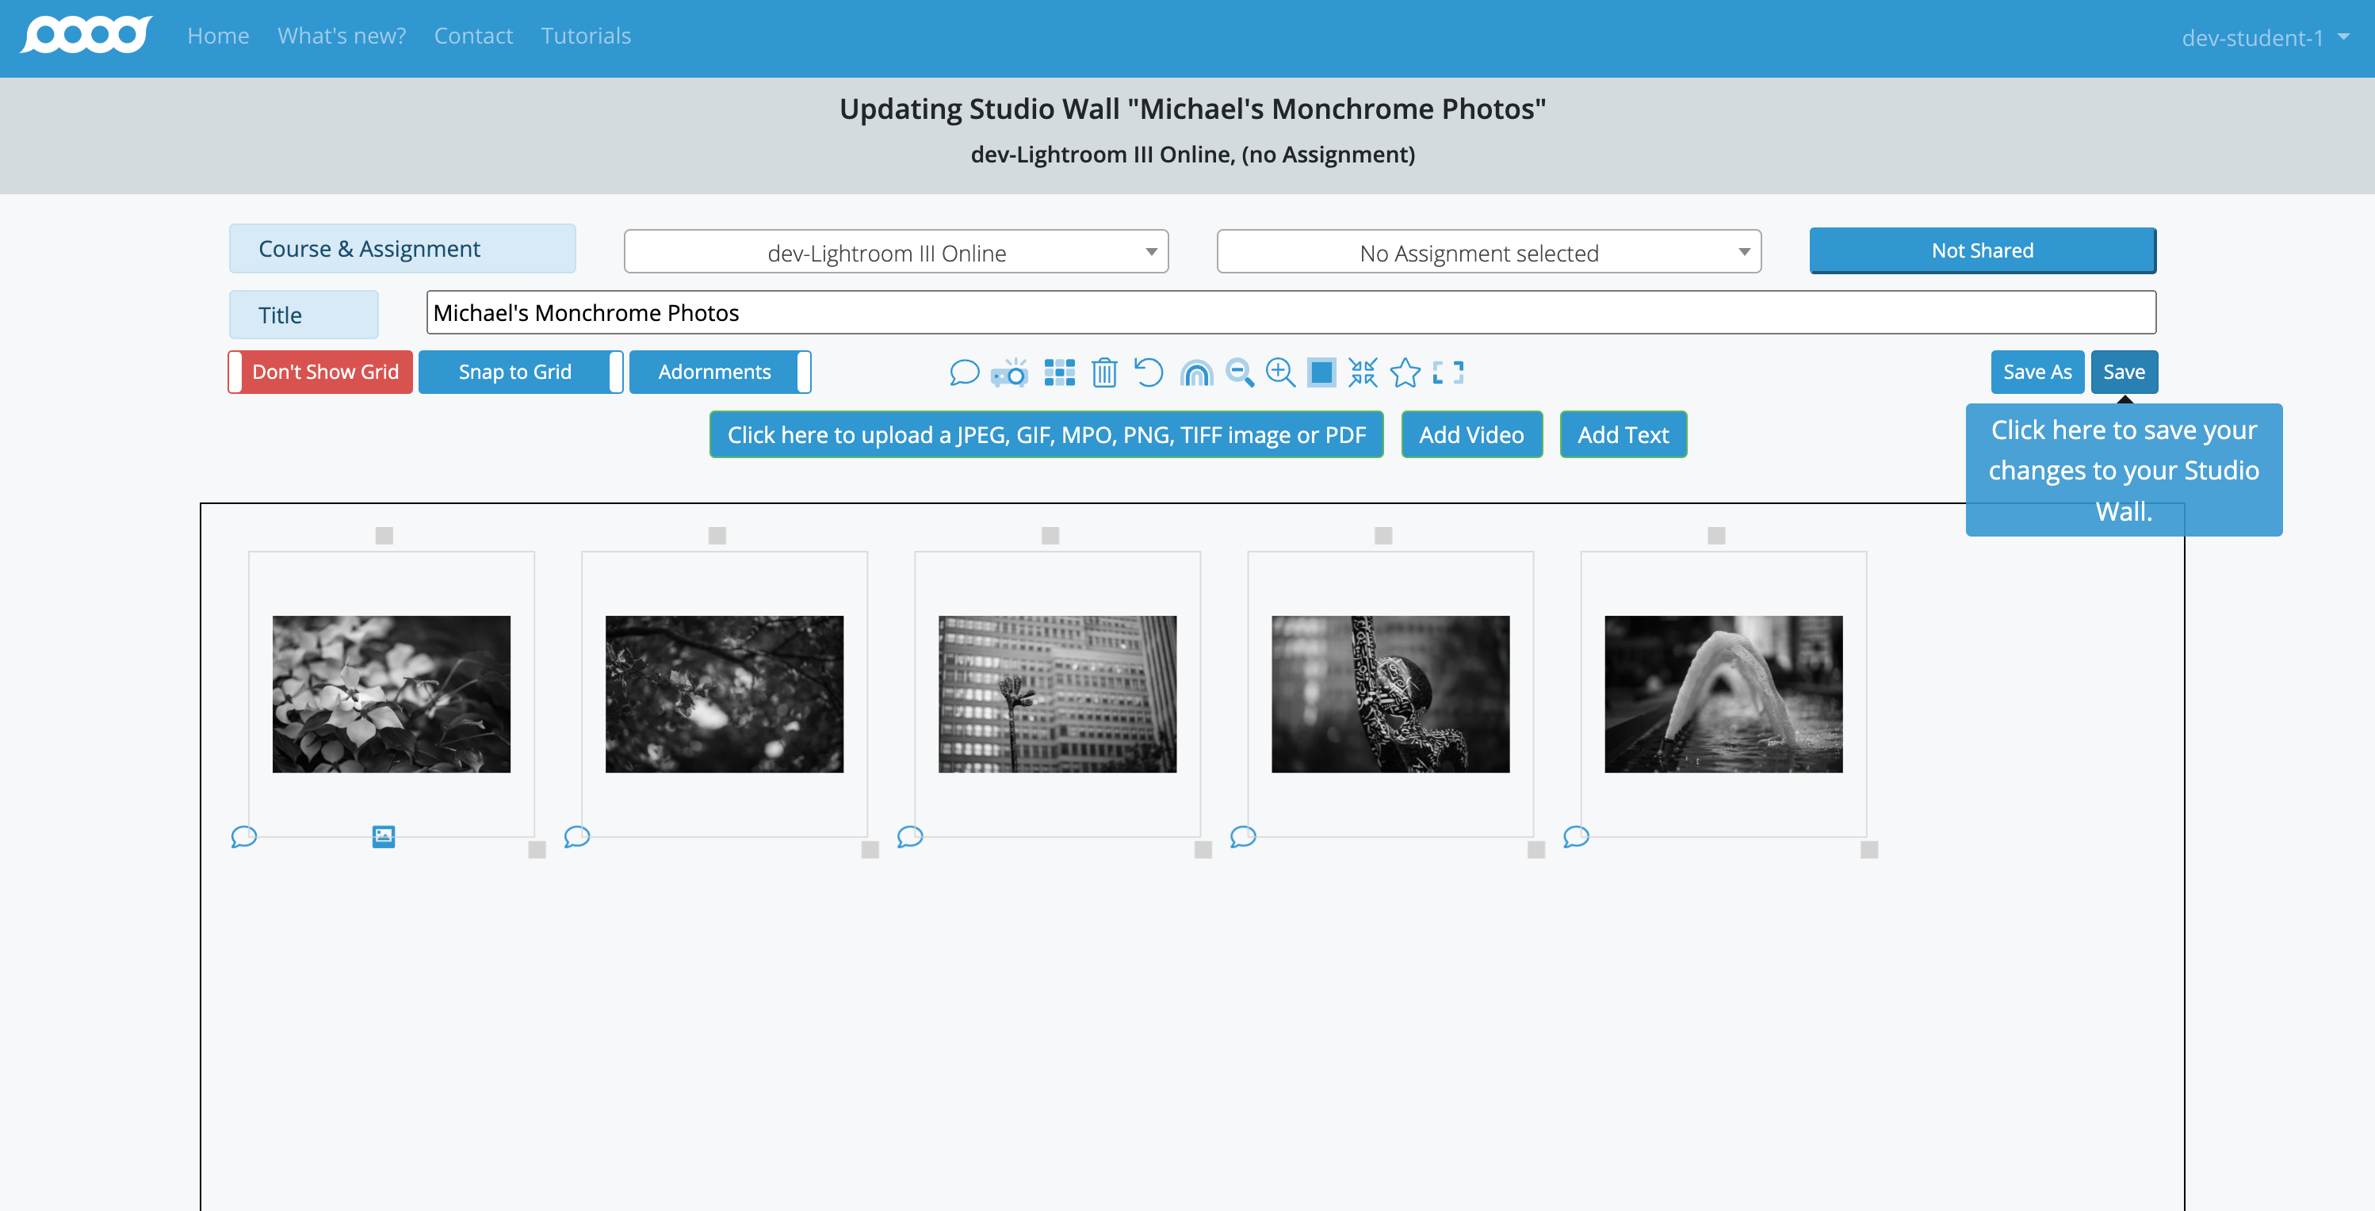Toggle the Not Shared sharing button

pos(1983,250)
